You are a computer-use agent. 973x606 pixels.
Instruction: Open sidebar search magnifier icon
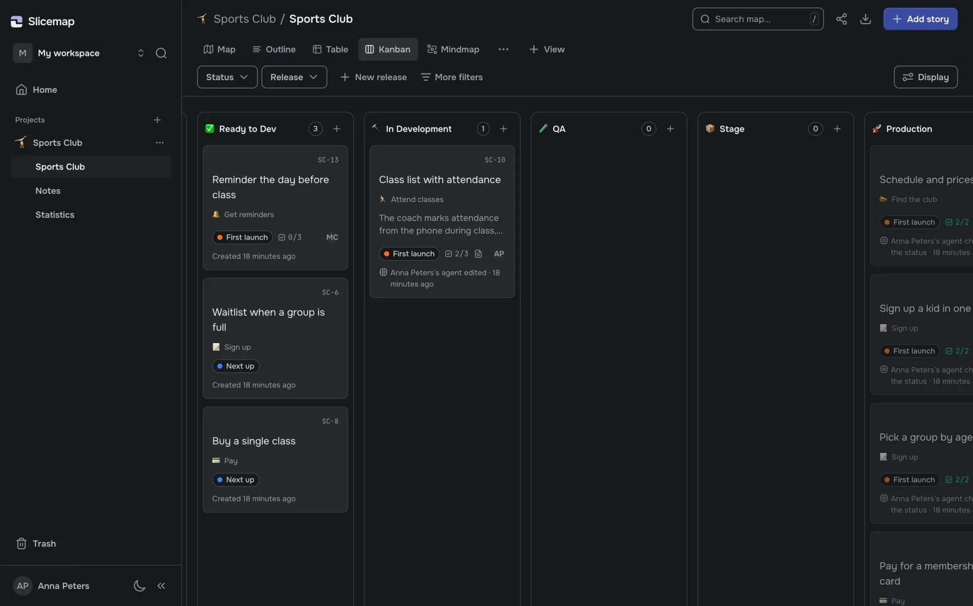(x=161, y=53)
